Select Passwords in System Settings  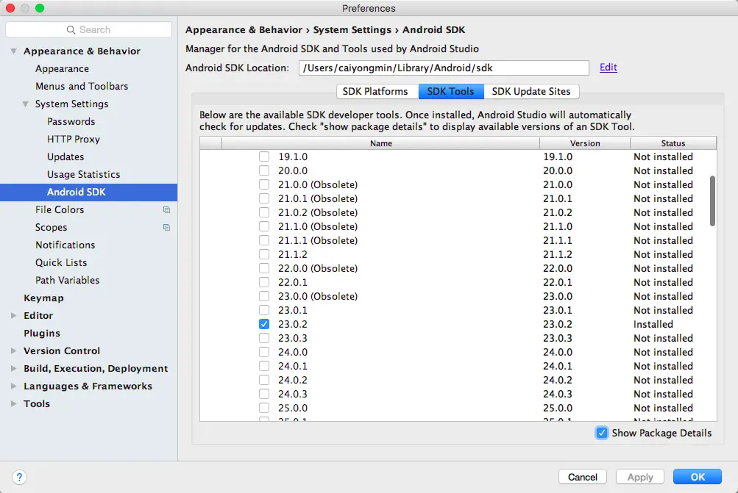pos(71,122)
